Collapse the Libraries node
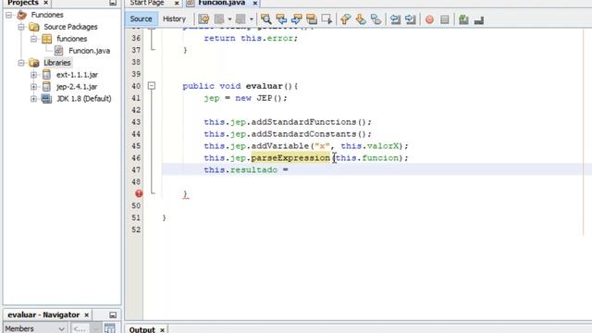The image size is (592, 333). [21, 63]
